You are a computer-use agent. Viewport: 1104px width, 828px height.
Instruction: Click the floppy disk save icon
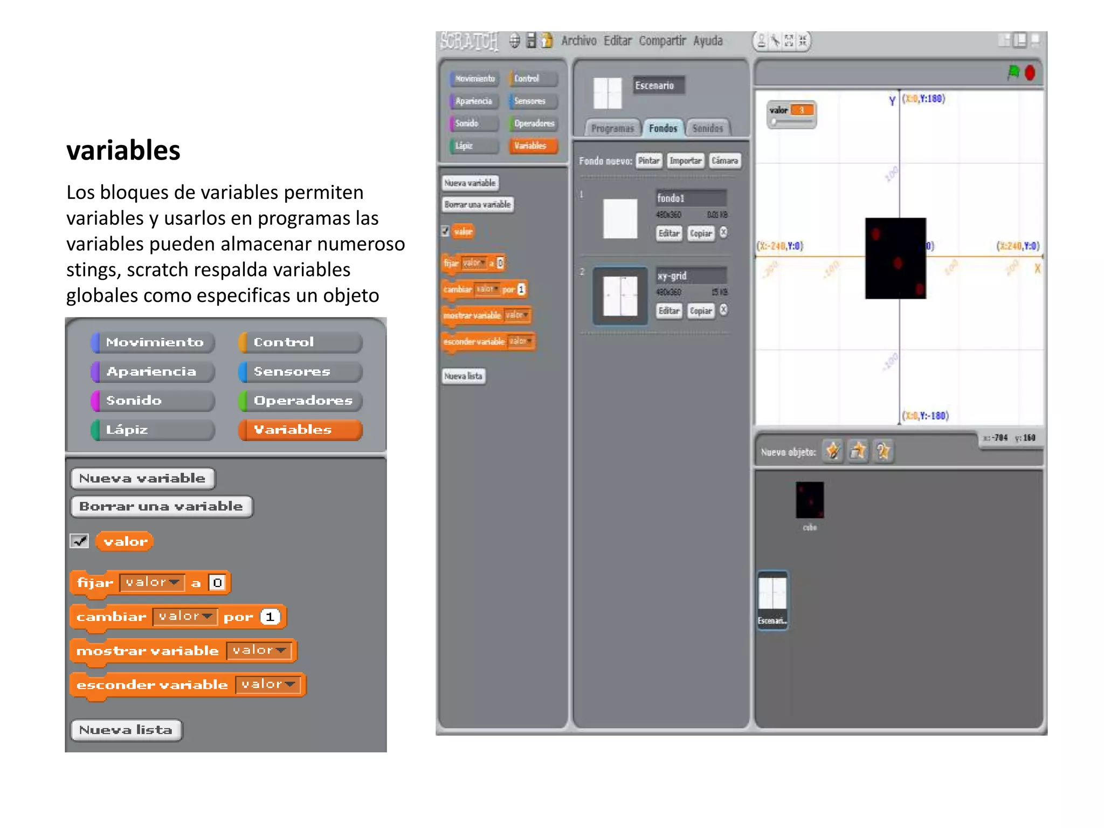531,41
